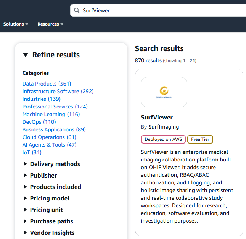Screen dimensions: 246x239
Task: Click the Categories heading
Action: coord(35,73)
